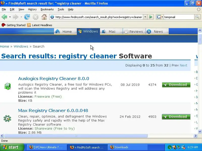Open the Forward history dropdown arrow
The height and width of the screenshot is (151, 202).
(x=21, y=17)
